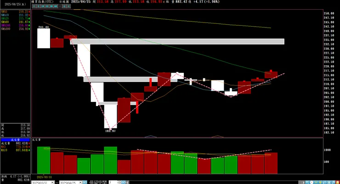This screenshot has height=184, width=340.
Task: Open the start date 2025/03/31 dropdown
Action: (x=52, y=183)
